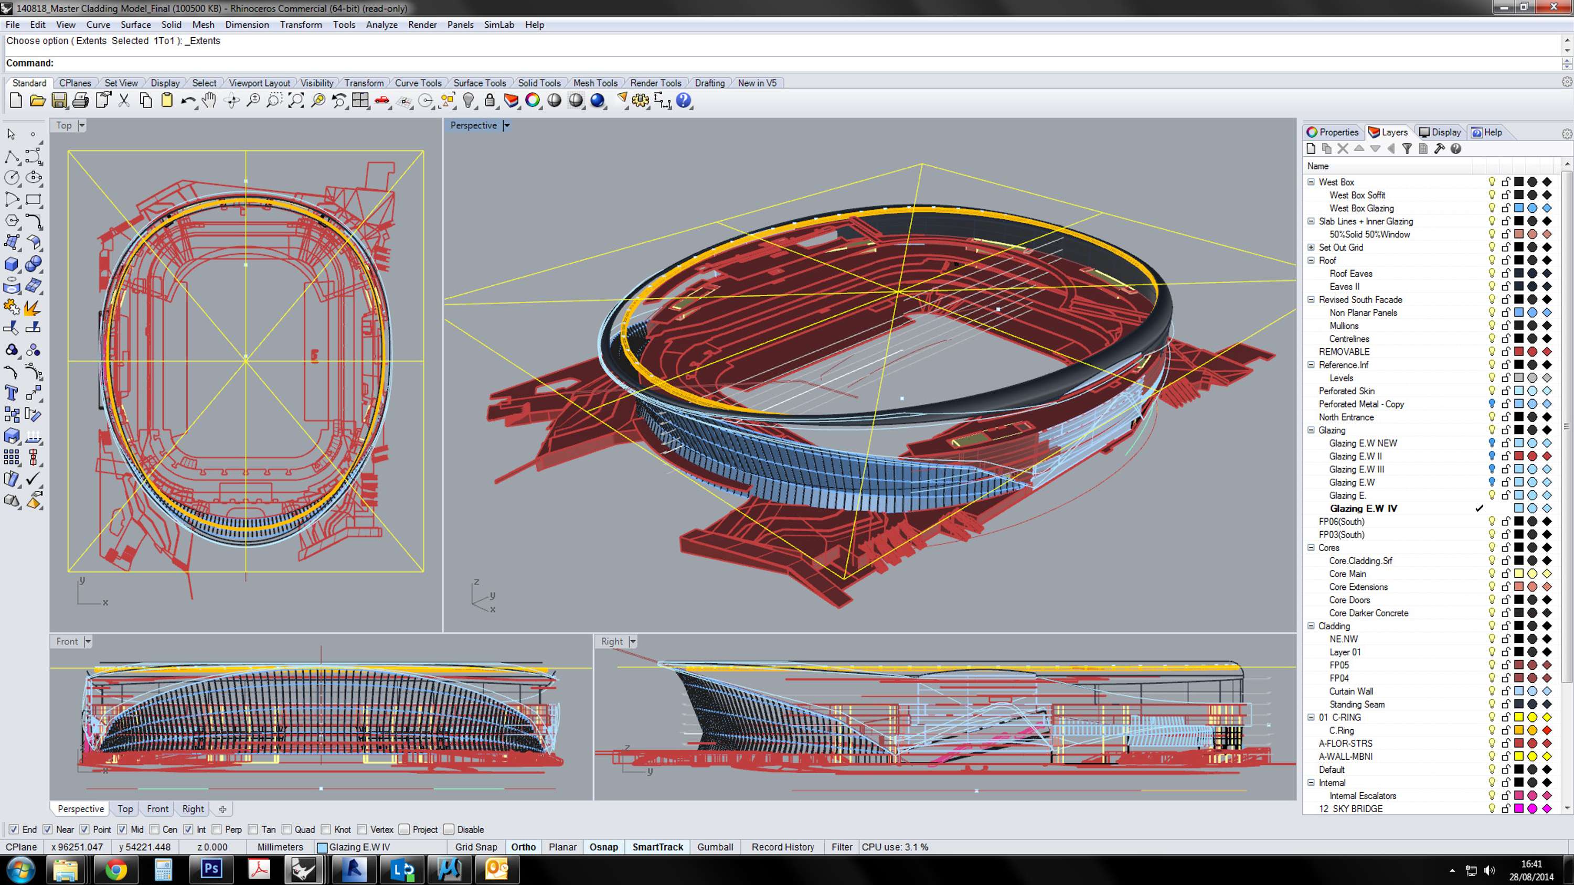The image size is (1574, 885).
Task: Switch to the Properties panel tab
Action: (1333, 132)
